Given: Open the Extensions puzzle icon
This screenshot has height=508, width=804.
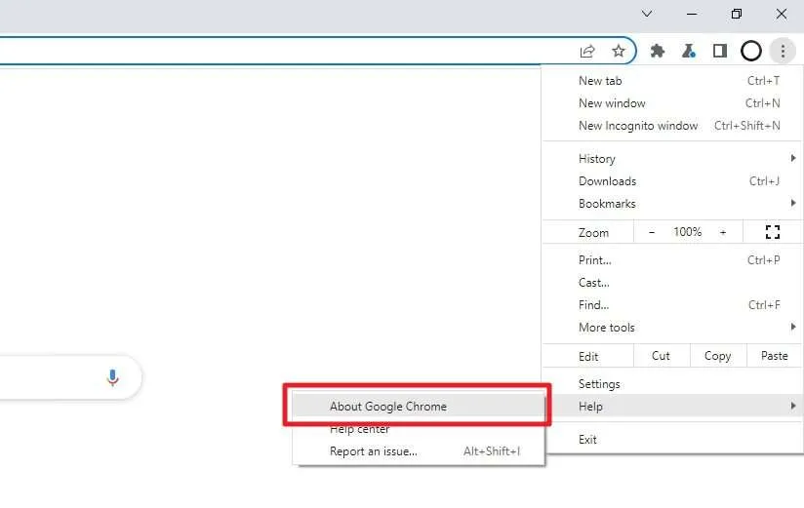Looking at the screenshot, I should pos(658,51).
